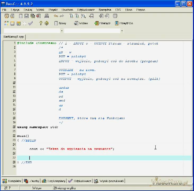Click the string "Tekst do wypisania na zewnatrz"

point(79,149)
